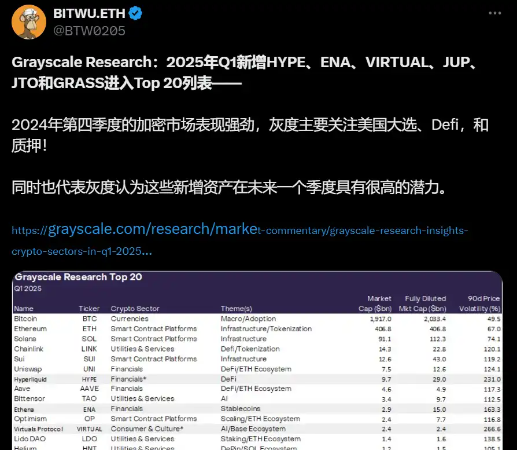Click the 90d Price Volatility header
The width and height of the screenshot is (517, 450).
pos(480,303)
